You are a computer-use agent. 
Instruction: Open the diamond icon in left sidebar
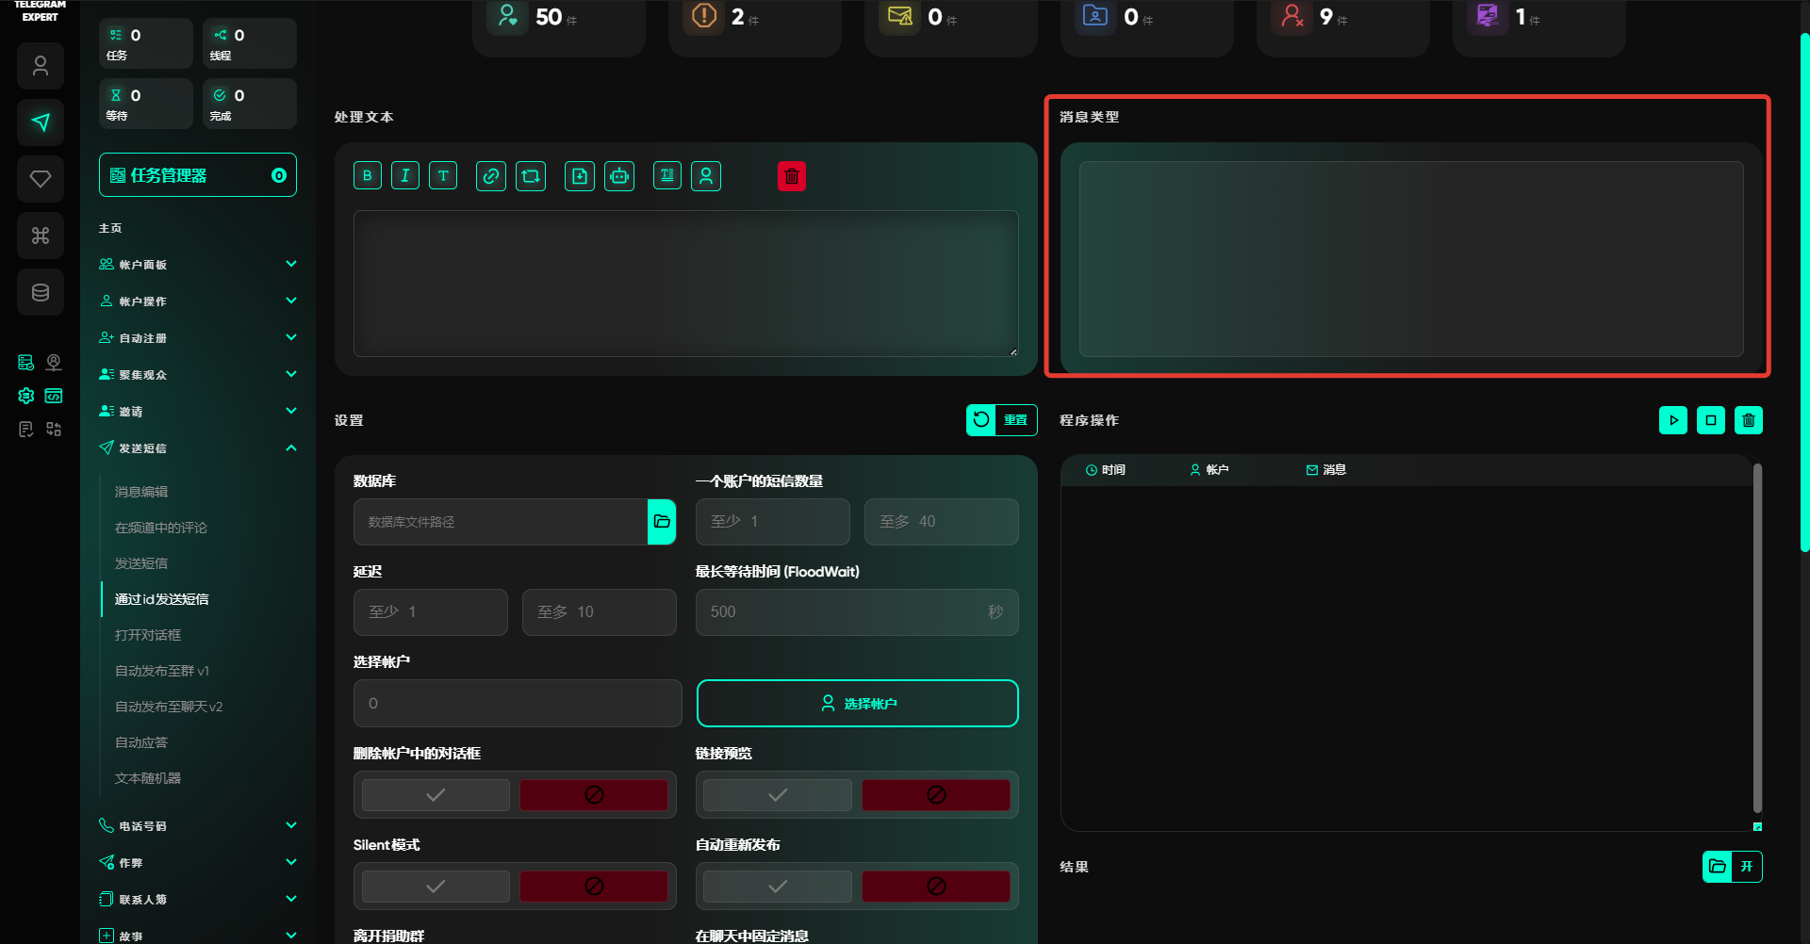(x=41, y=179)
